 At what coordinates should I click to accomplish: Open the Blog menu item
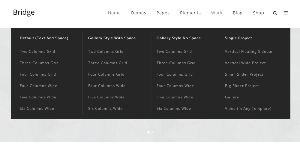238,13
